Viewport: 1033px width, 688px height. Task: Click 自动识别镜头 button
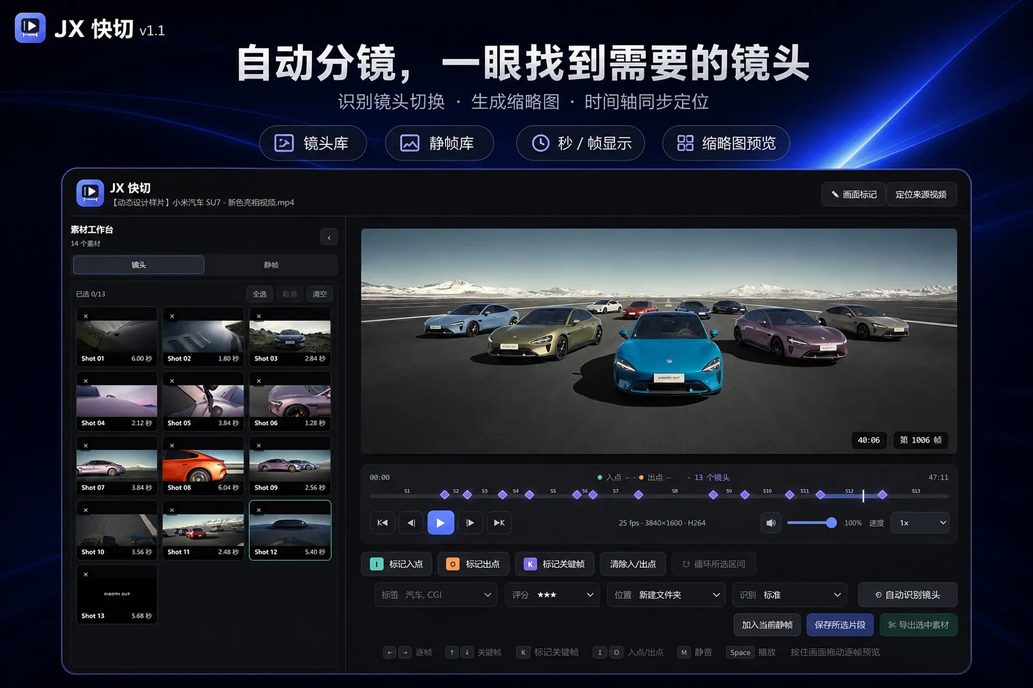pyautogui.click(x=907, y=595)
